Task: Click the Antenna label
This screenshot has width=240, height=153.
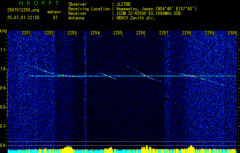Action: tap(76, 18)
